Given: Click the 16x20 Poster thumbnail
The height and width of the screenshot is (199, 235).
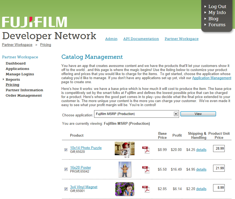Looking at the screenshot, I should (125, 169).
